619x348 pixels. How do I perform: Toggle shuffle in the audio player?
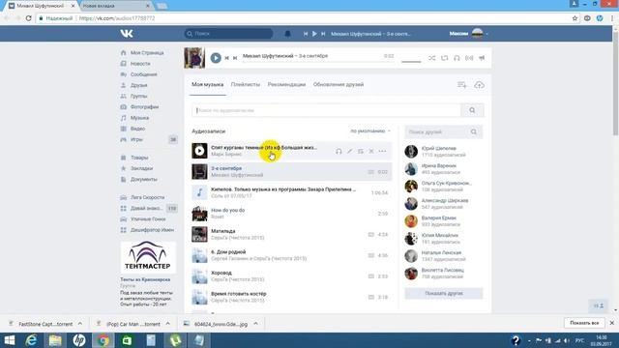[x=432, y=58]
